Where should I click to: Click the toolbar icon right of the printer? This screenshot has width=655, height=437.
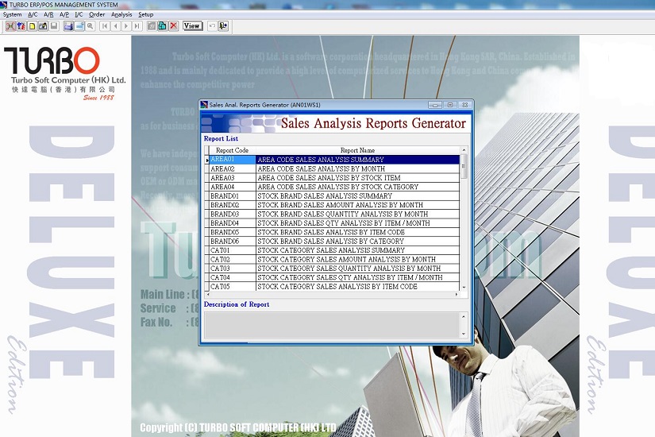click(x=79, y=26)
